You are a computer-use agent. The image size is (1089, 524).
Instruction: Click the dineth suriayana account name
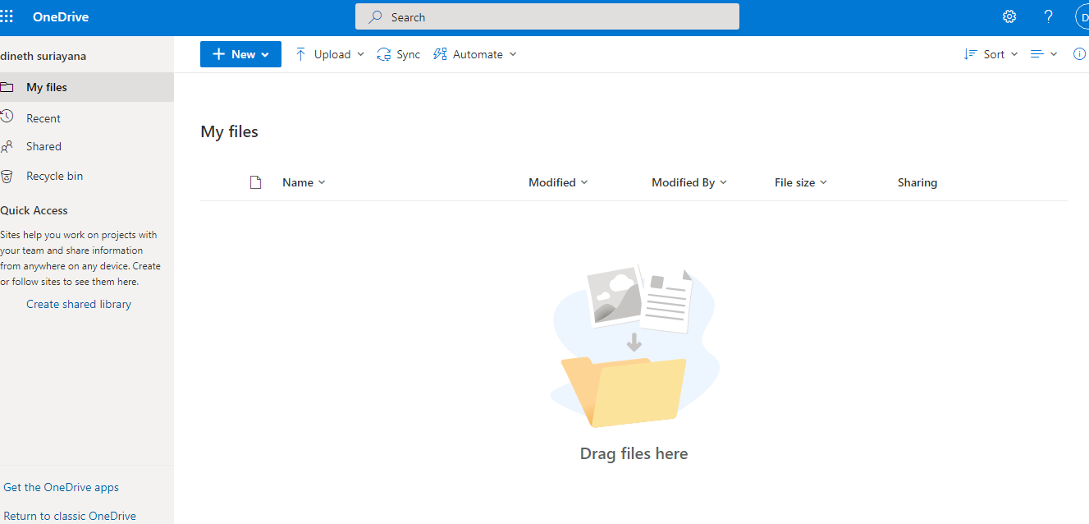pos(43,56)
